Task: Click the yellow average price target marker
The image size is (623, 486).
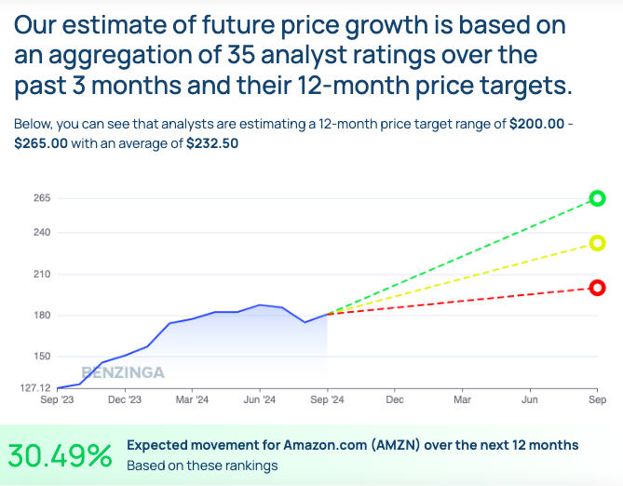Action: point(598,244)
